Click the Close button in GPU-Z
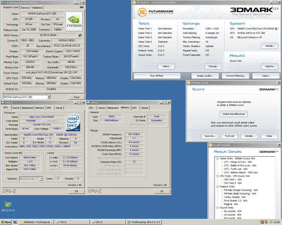Screen dimensions: 282x225 coord(77,97)
